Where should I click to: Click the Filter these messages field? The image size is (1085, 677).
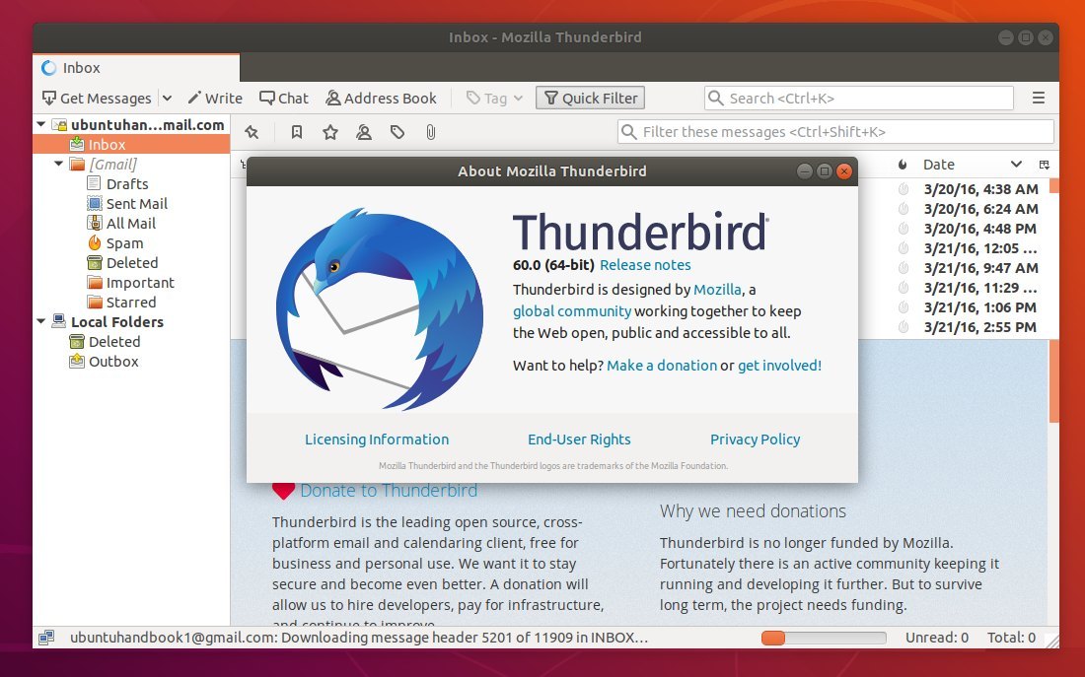tap(835, 131)
